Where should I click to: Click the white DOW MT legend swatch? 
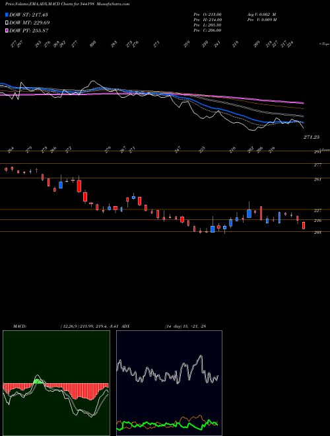[7, 22]
